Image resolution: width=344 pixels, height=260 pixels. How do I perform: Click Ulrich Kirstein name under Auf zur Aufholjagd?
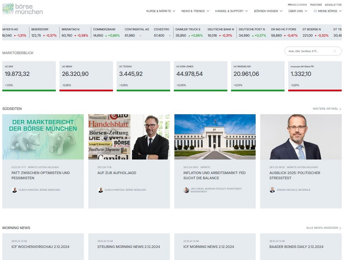[x=125, y=190]
